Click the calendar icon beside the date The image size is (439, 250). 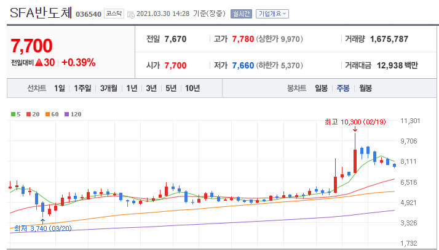pos(131,14)
